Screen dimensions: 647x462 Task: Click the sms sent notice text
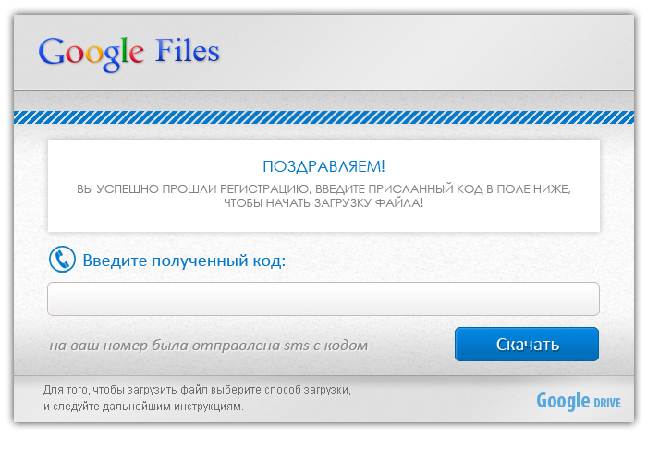[x=208, y=346]
